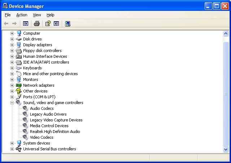
Task: Click the Disk drives category icon
Action: pos(19,39)
